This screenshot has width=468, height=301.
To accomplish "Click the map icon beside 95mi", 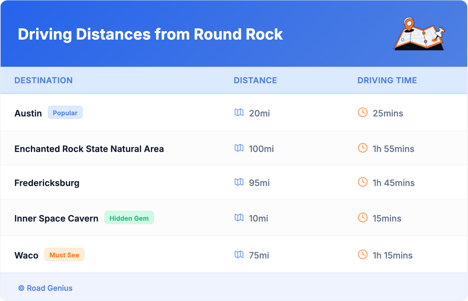I will [239, 182].
